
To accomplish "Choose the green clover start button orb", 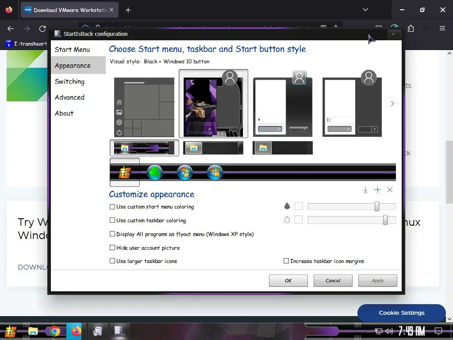I will [x=154, y=172].
